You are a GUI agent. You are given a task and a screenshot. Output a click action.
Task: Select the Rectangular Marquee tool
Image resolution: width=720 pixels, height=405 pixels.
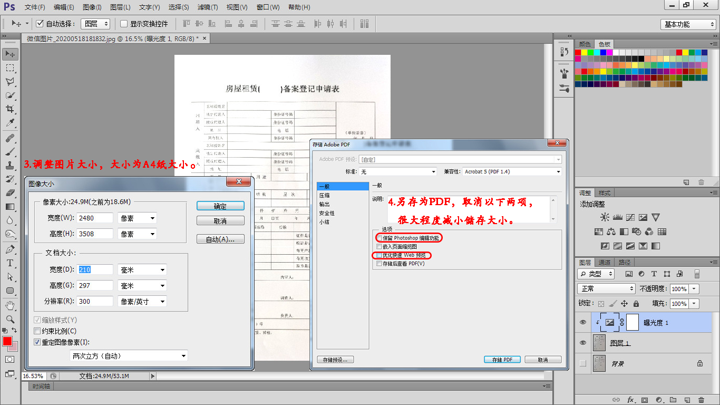pyautogui.click(x=10, y=68)
